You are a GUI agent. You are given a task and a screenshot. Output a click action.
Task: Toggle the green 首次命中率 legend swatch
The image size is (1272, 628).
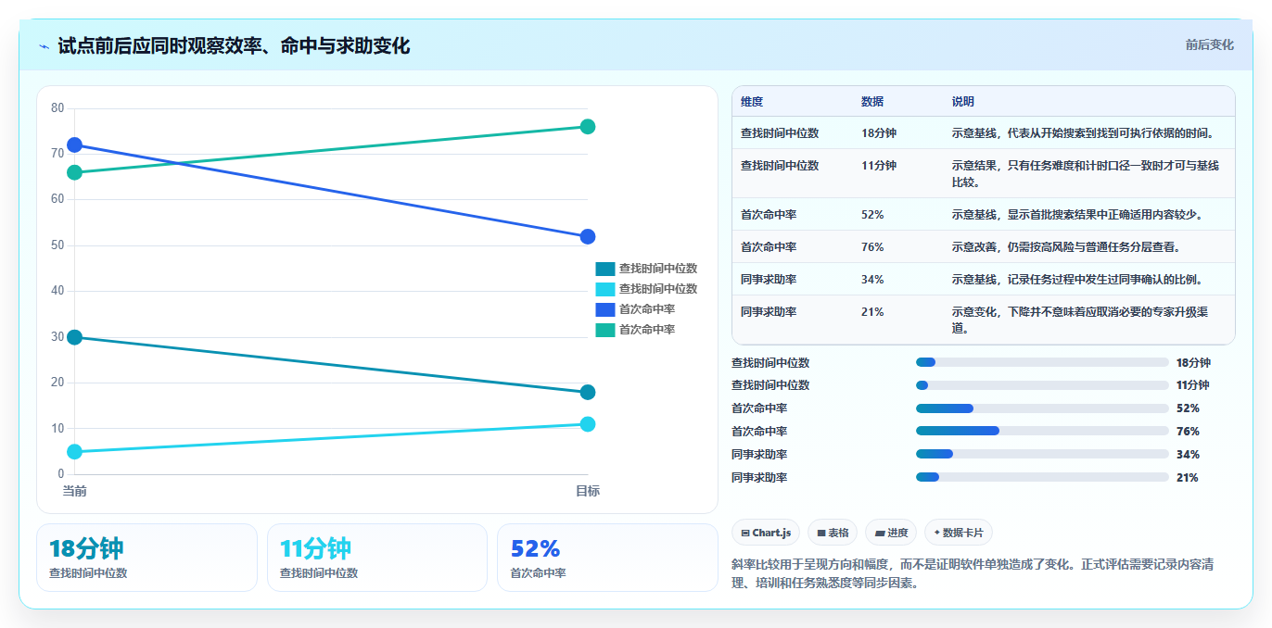pos(604,330)
